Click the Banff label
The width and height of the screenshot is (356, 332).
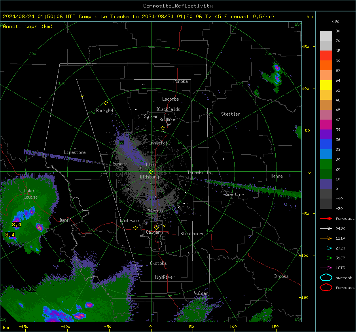65,220
